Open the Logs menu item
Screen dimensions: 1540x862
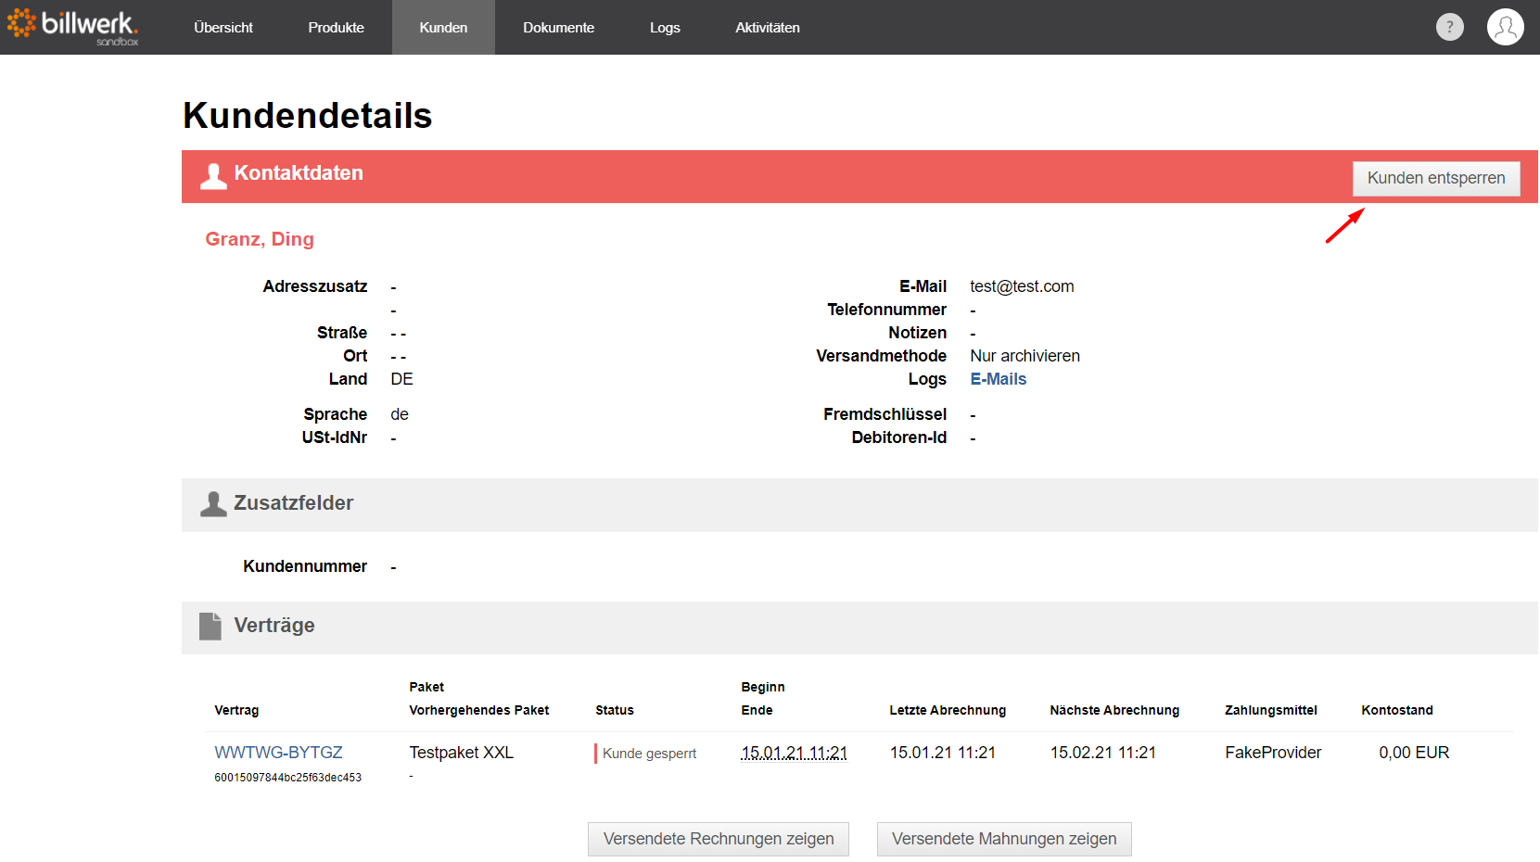(665, 28)
